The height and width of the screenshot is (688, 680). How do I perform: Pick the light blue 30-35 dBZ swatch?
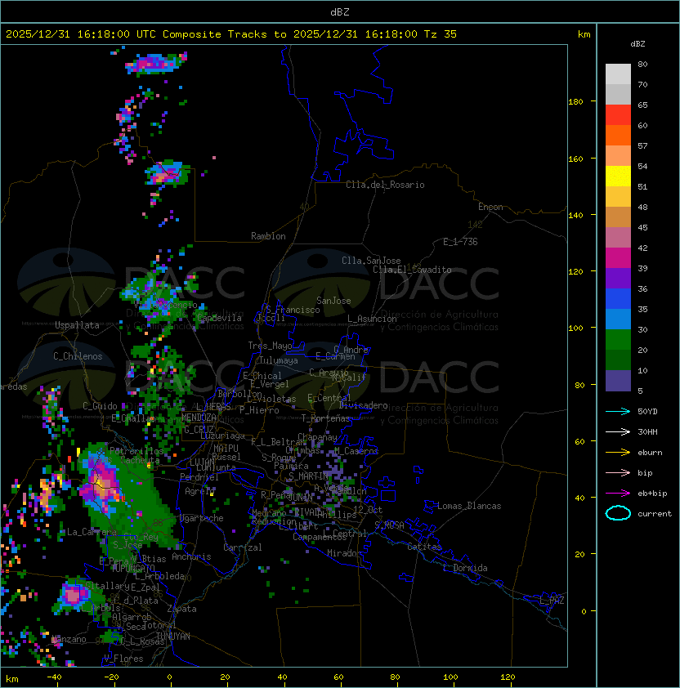(x=618, y=319)
